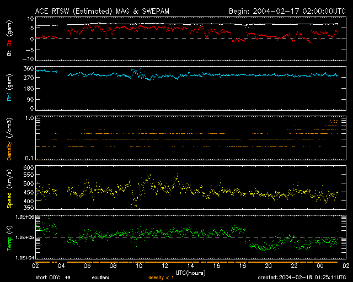
Task: Click the 1.0E+06 temperature tick label
Action: 25,217
